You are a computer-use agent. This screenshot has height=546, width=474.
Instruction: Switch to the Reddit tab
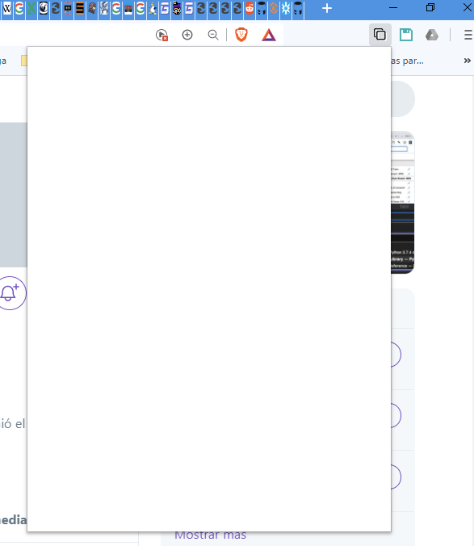[x=250, y=8]
